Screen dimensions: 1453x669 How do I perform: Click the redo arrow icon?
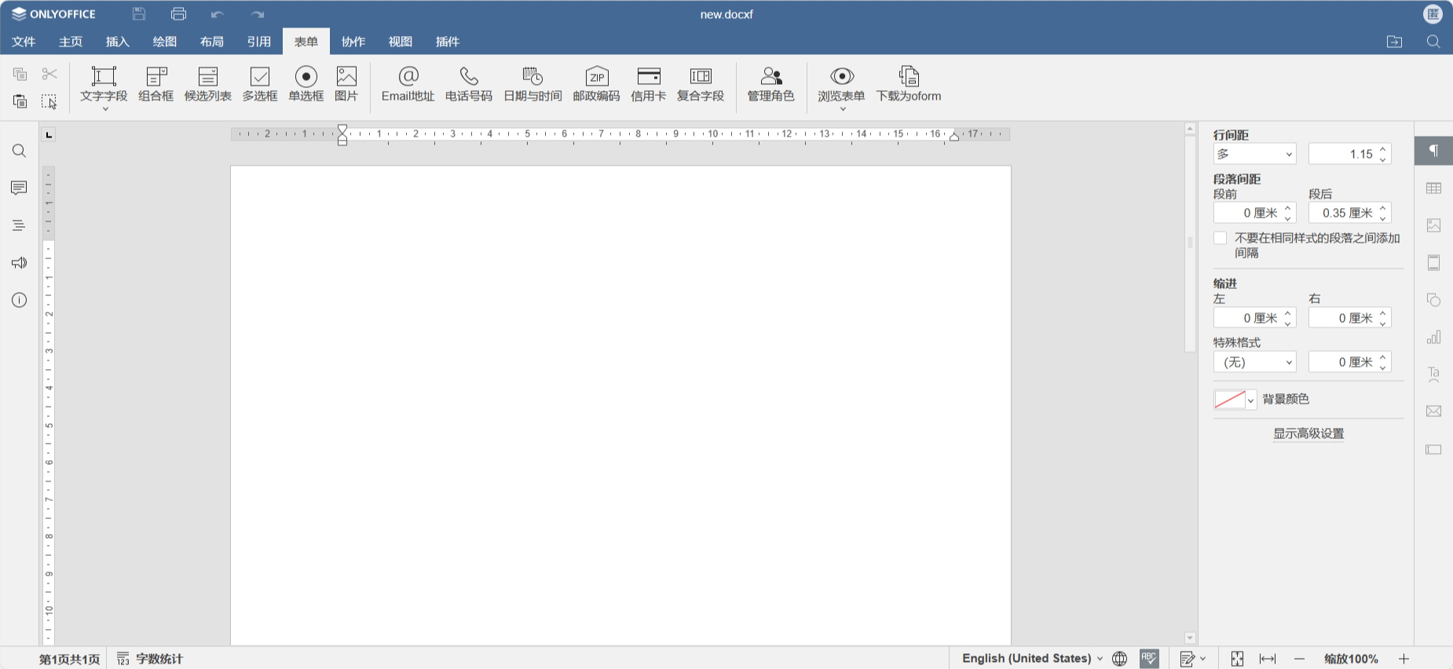[257, 14]
